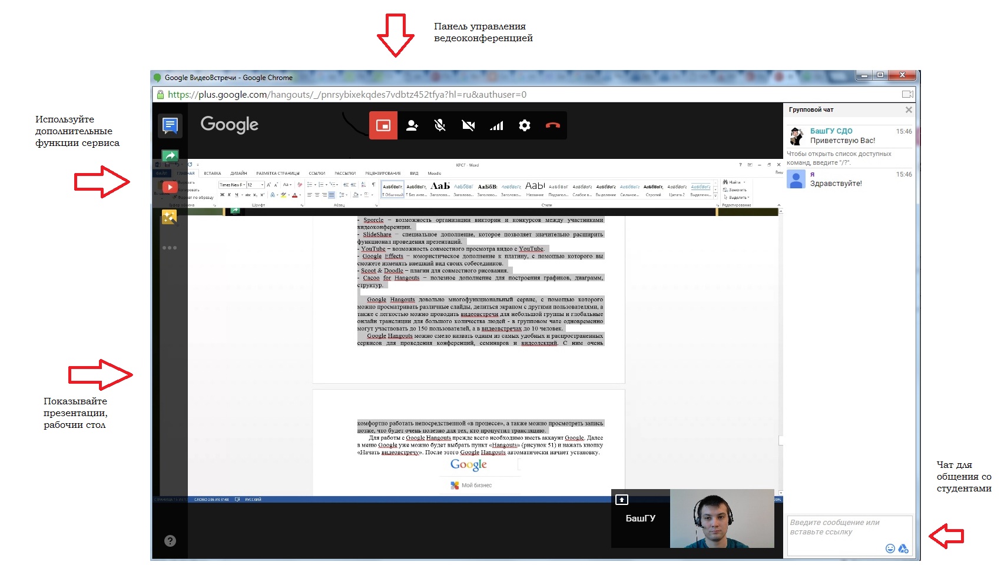The image size is (1004, 565).
Task: Expand more apps via three dots
Action: click(170, 248)
